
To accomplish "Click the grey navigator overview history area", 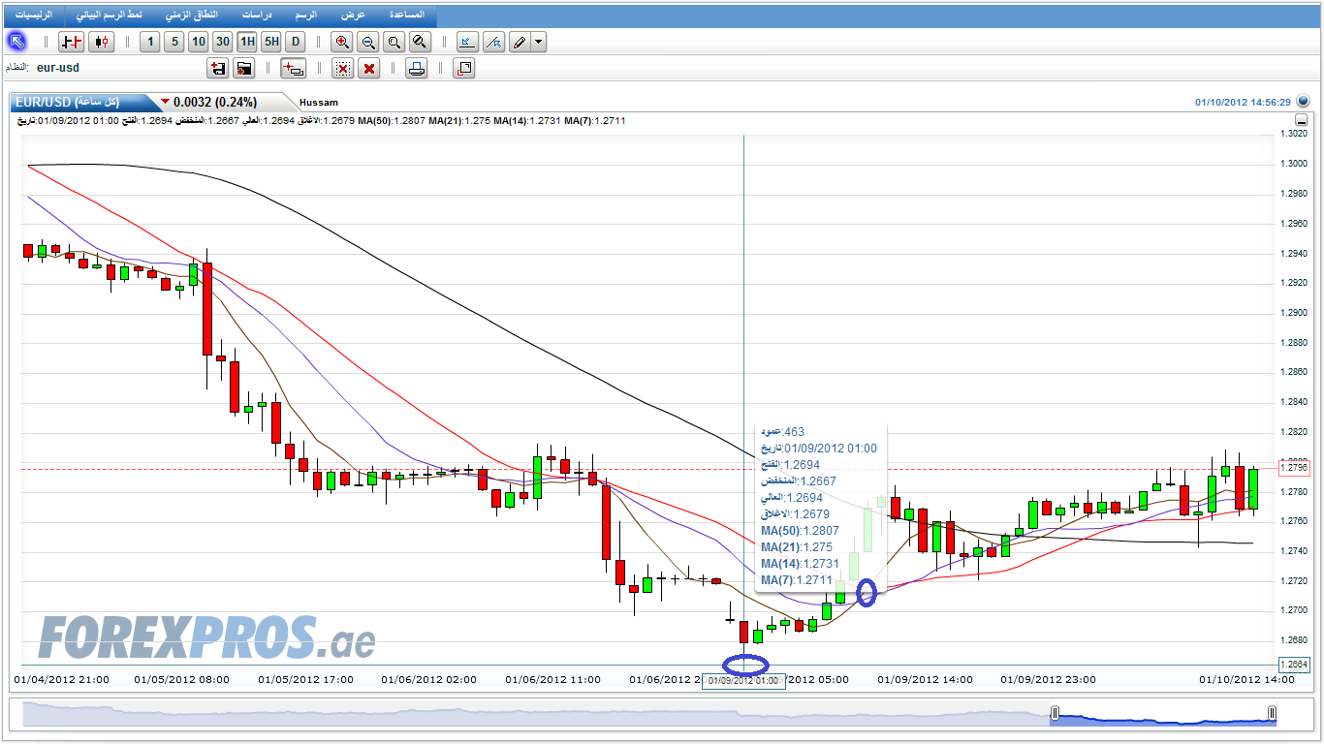I will [x=536, y=714].
